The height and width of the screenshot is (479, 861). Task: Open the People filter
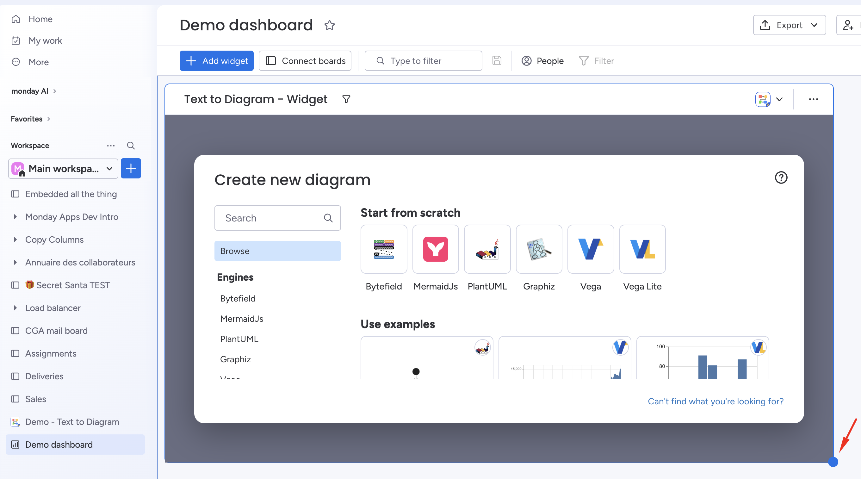coord(542,61)
